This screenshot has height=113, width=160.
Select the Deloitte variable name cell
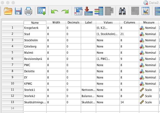pyautogui.click(x=35, y=71)
